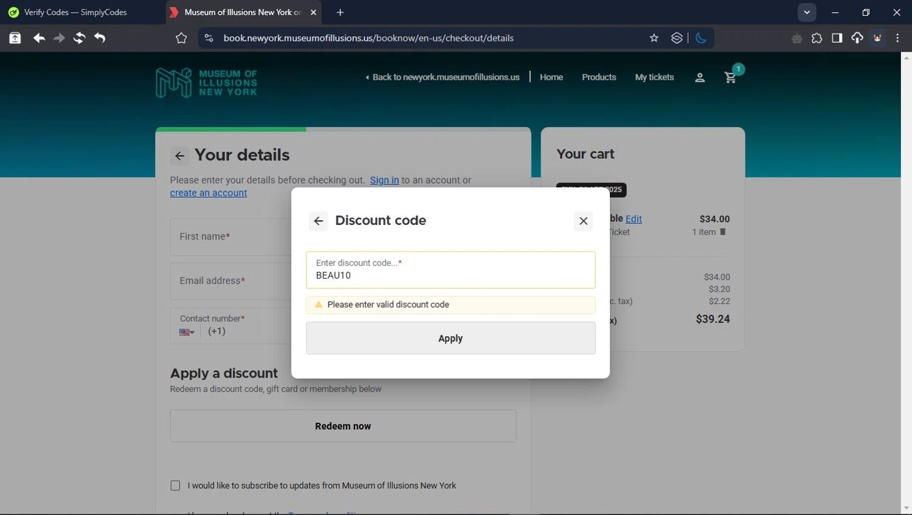Click the browser back arrow
Image resolution: width=912 pixels, height=515 pixels.
(39, 38)
